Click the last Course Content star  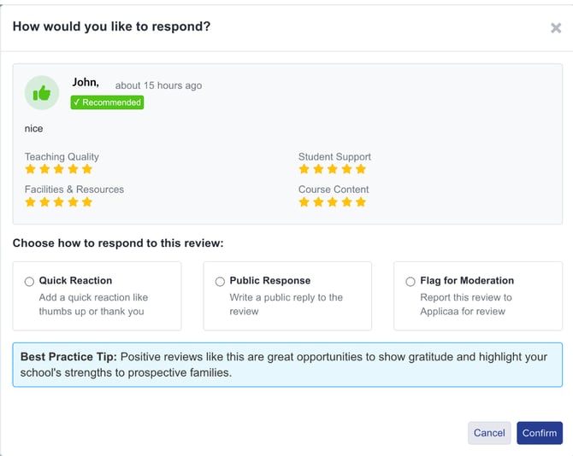360,202
